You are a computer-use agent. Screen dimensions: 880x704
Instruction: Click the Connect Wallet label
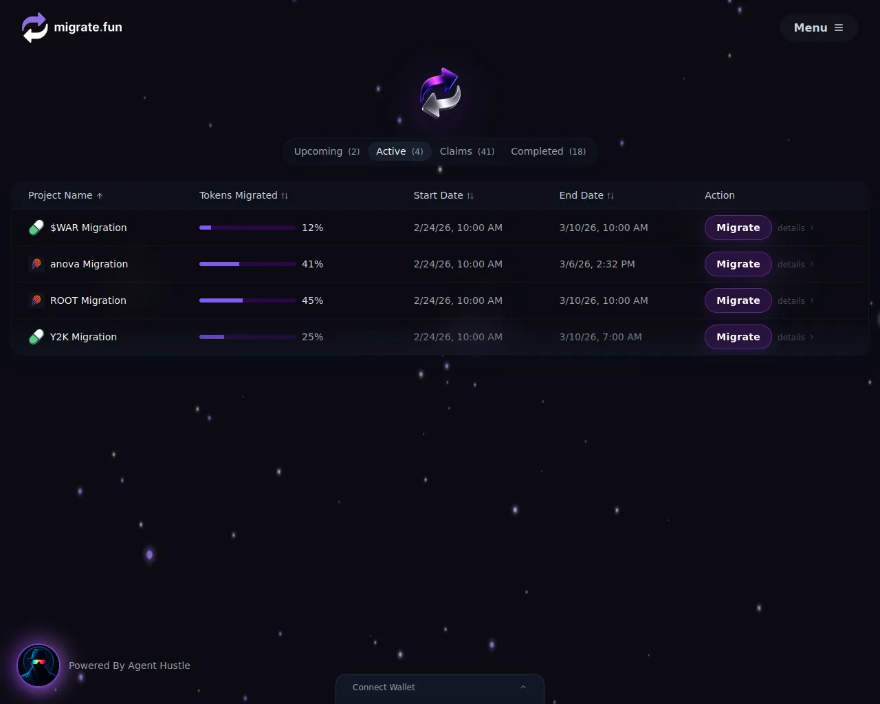(384, 687)
